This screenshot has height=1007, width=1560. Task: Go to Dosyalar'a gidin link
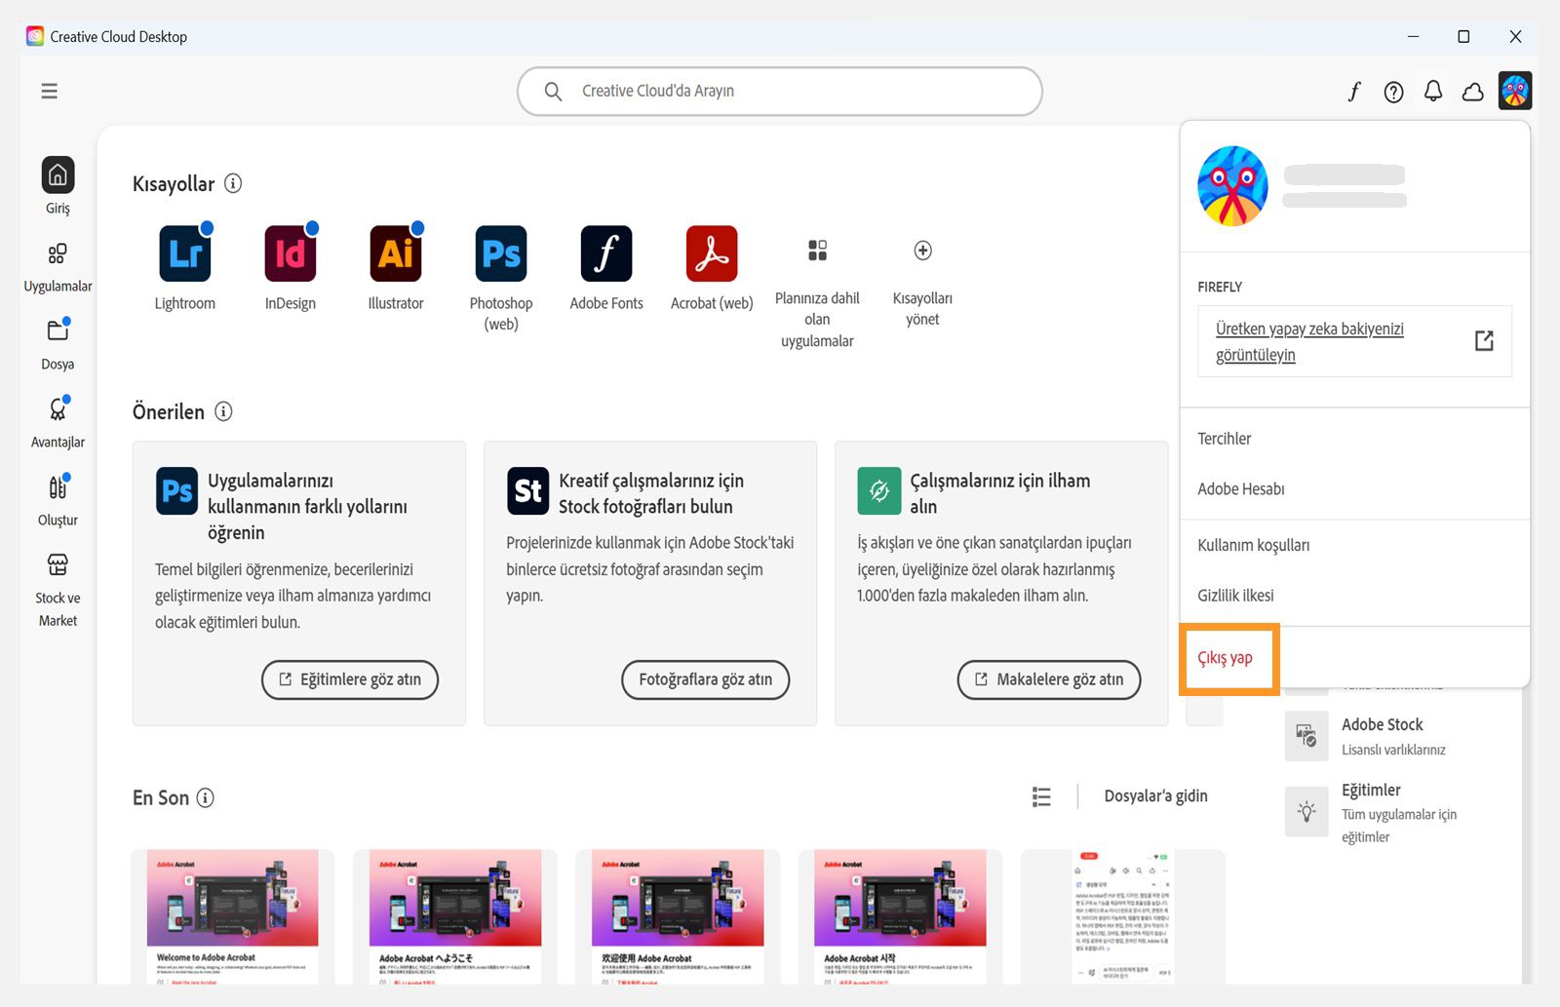click(1155, 796)
